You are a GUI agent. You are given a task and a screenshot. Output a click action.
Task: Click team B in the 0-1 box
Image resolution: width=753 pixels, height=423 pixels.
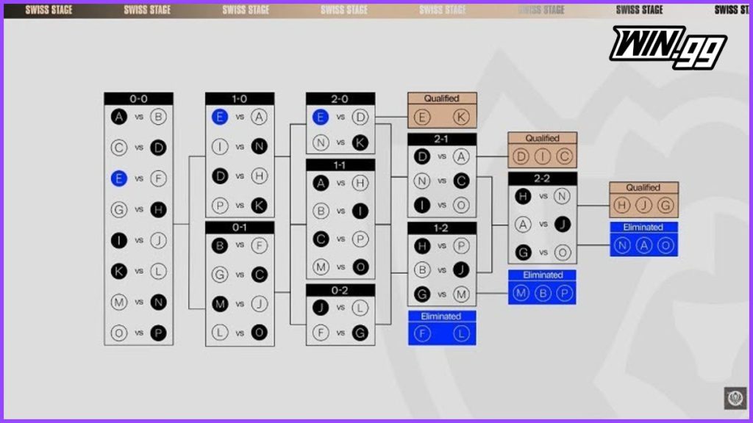pos(219,245)
